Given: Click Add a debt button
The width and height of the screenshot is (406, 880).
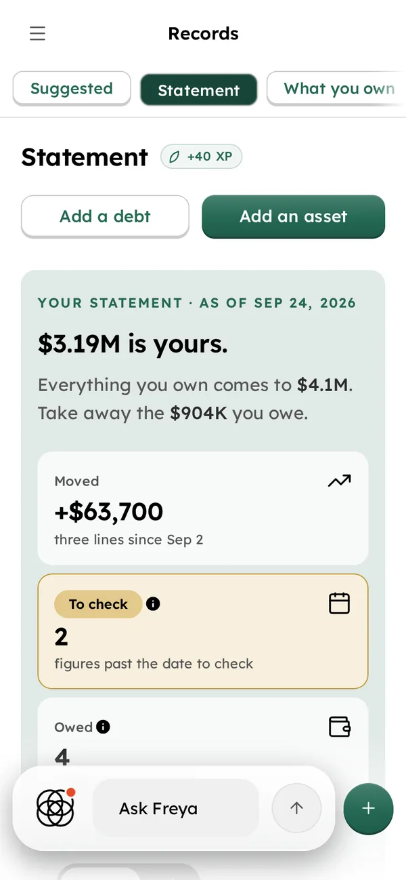Looking at the screenshot, I should point(105,216).
